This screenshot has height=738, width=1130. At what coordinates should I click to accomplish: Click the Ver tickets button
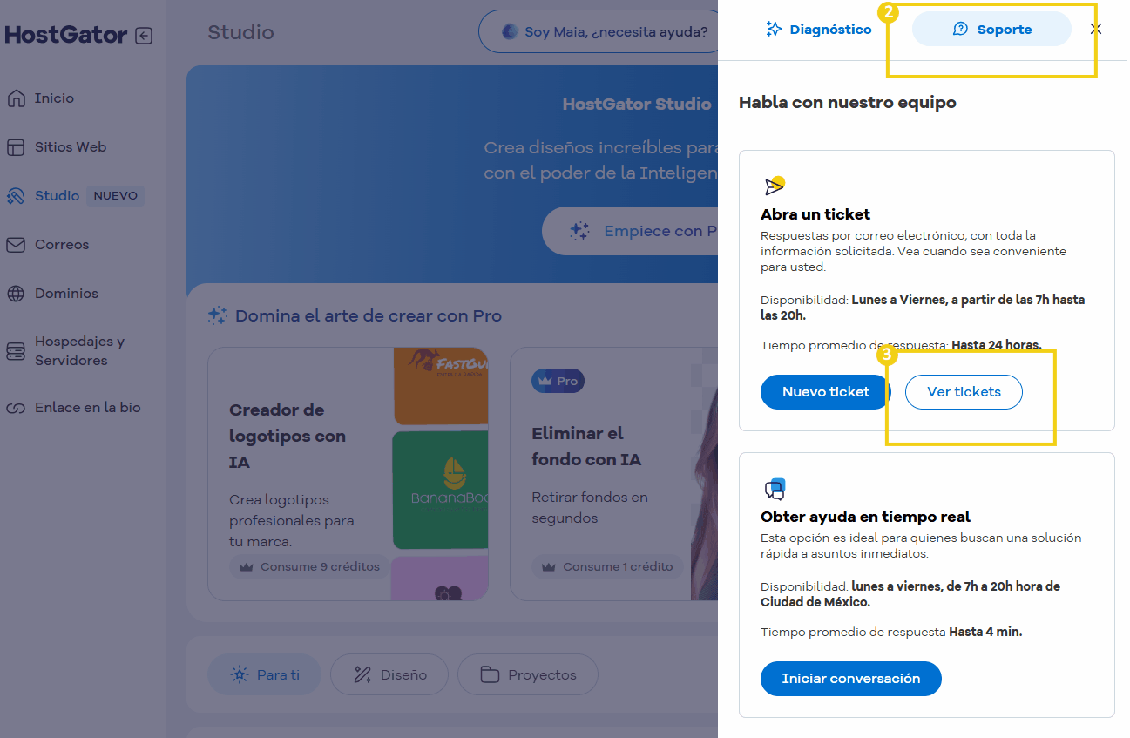(x=964, y=392)
